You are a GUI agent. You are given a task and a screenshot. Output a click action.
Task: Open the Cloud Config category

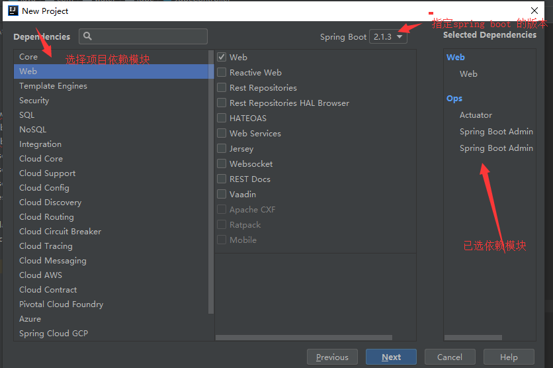(111, 188)
